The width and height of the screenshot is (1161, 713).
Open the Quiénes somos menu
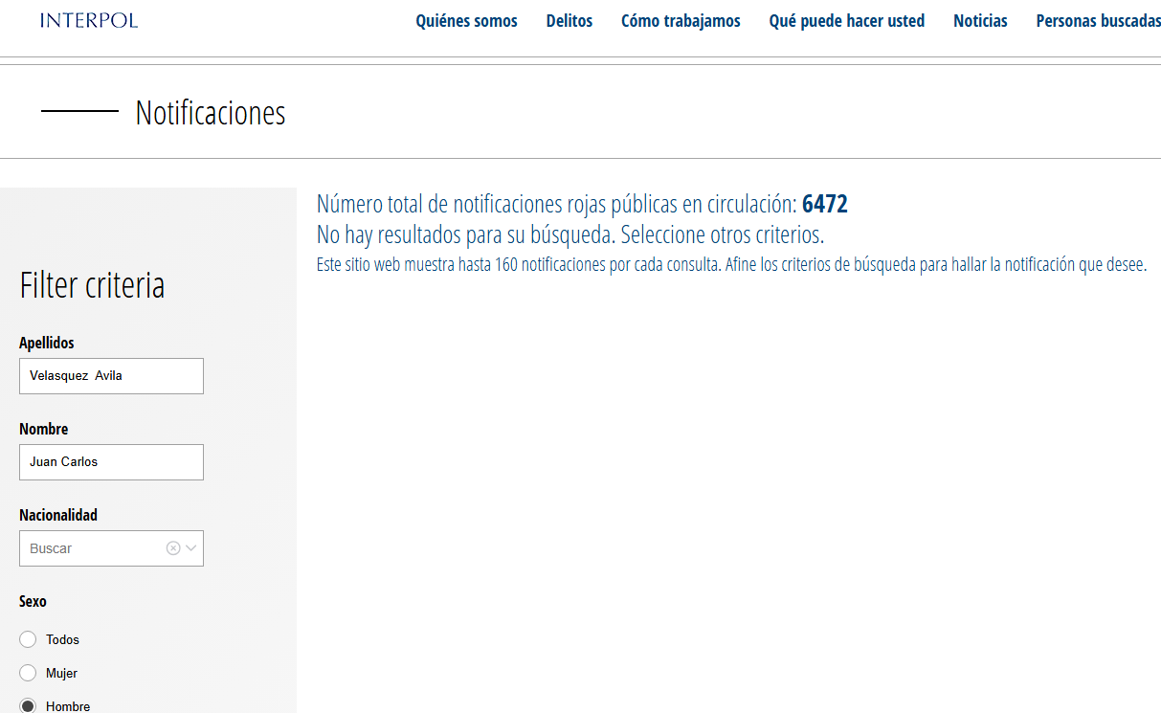click(466, 21)
